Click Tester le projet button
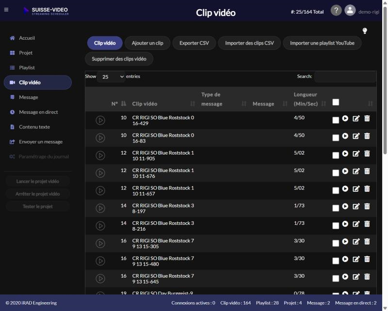Screen dimensions: 388x311 coord(38,206)
